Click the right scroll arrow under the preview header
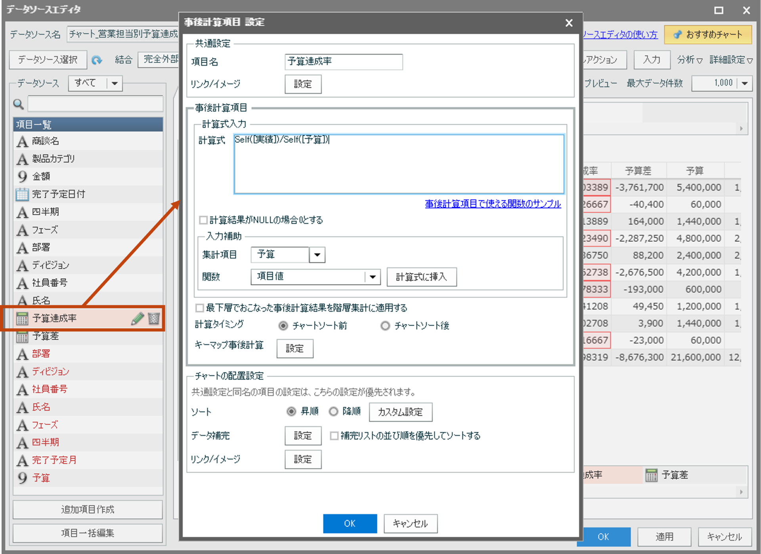 pos(741,129)
